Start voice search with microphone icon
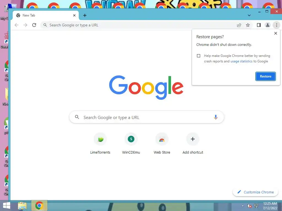The width and height of the screenshot is (282, 211). pos(216,117)
